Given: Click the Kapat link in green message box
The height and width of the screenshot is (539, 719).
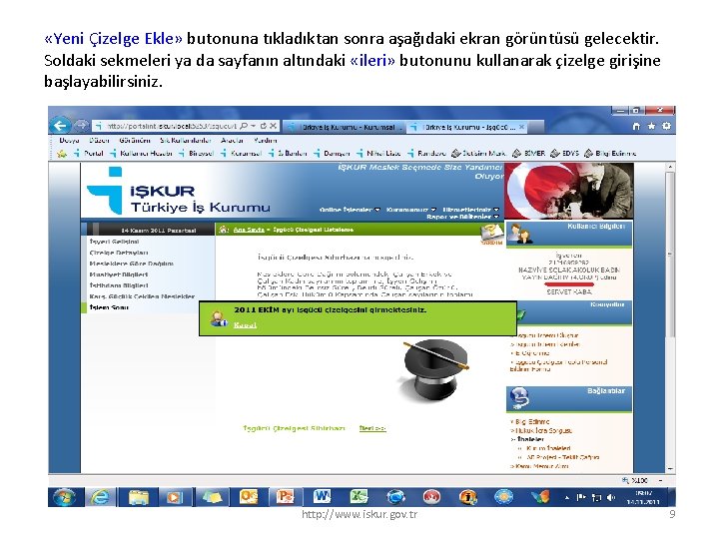Looking at the screenshot, I should tap(245, 325).
